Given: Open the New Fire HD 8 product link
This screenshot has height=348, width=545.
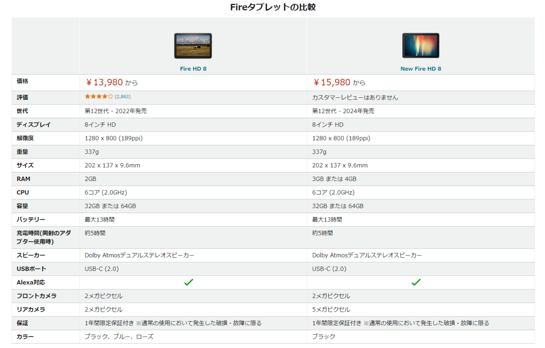Looking at the screenshot, I should (420, 68).
